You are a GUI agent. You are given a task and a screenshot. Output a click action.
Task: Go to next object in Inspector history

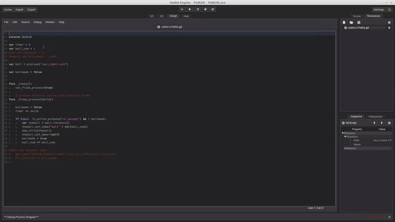(x=381, y=123)
